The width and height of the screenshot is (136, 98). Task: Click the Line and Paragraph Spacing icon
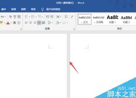click(49, 23)
